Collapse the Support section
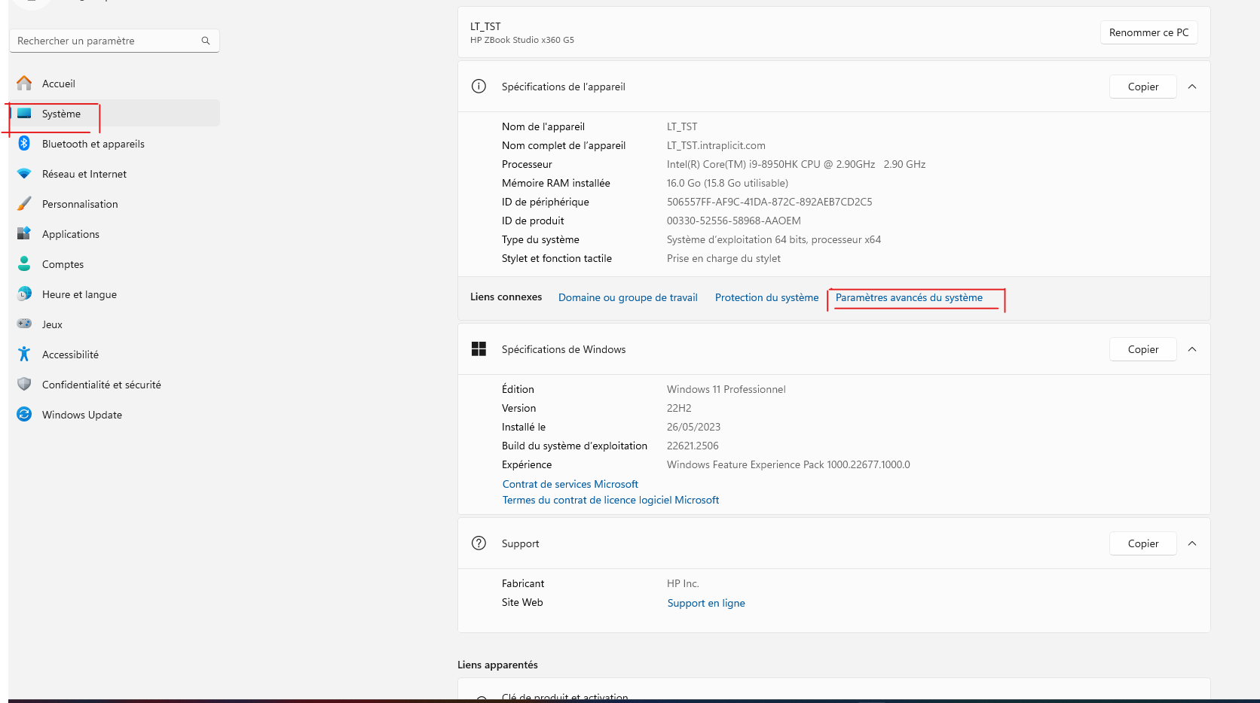Screen dimensions: 1260x703 pyautogui.click(x=1192, y=543)
